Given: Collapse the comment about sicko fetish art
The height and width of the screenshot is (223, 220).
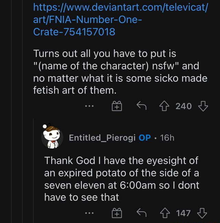Looking at the screenshot, I should [x=120, y=71].
